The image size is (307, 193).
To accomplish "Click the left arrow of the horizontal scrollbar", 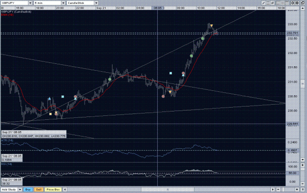I will (65, 190).
